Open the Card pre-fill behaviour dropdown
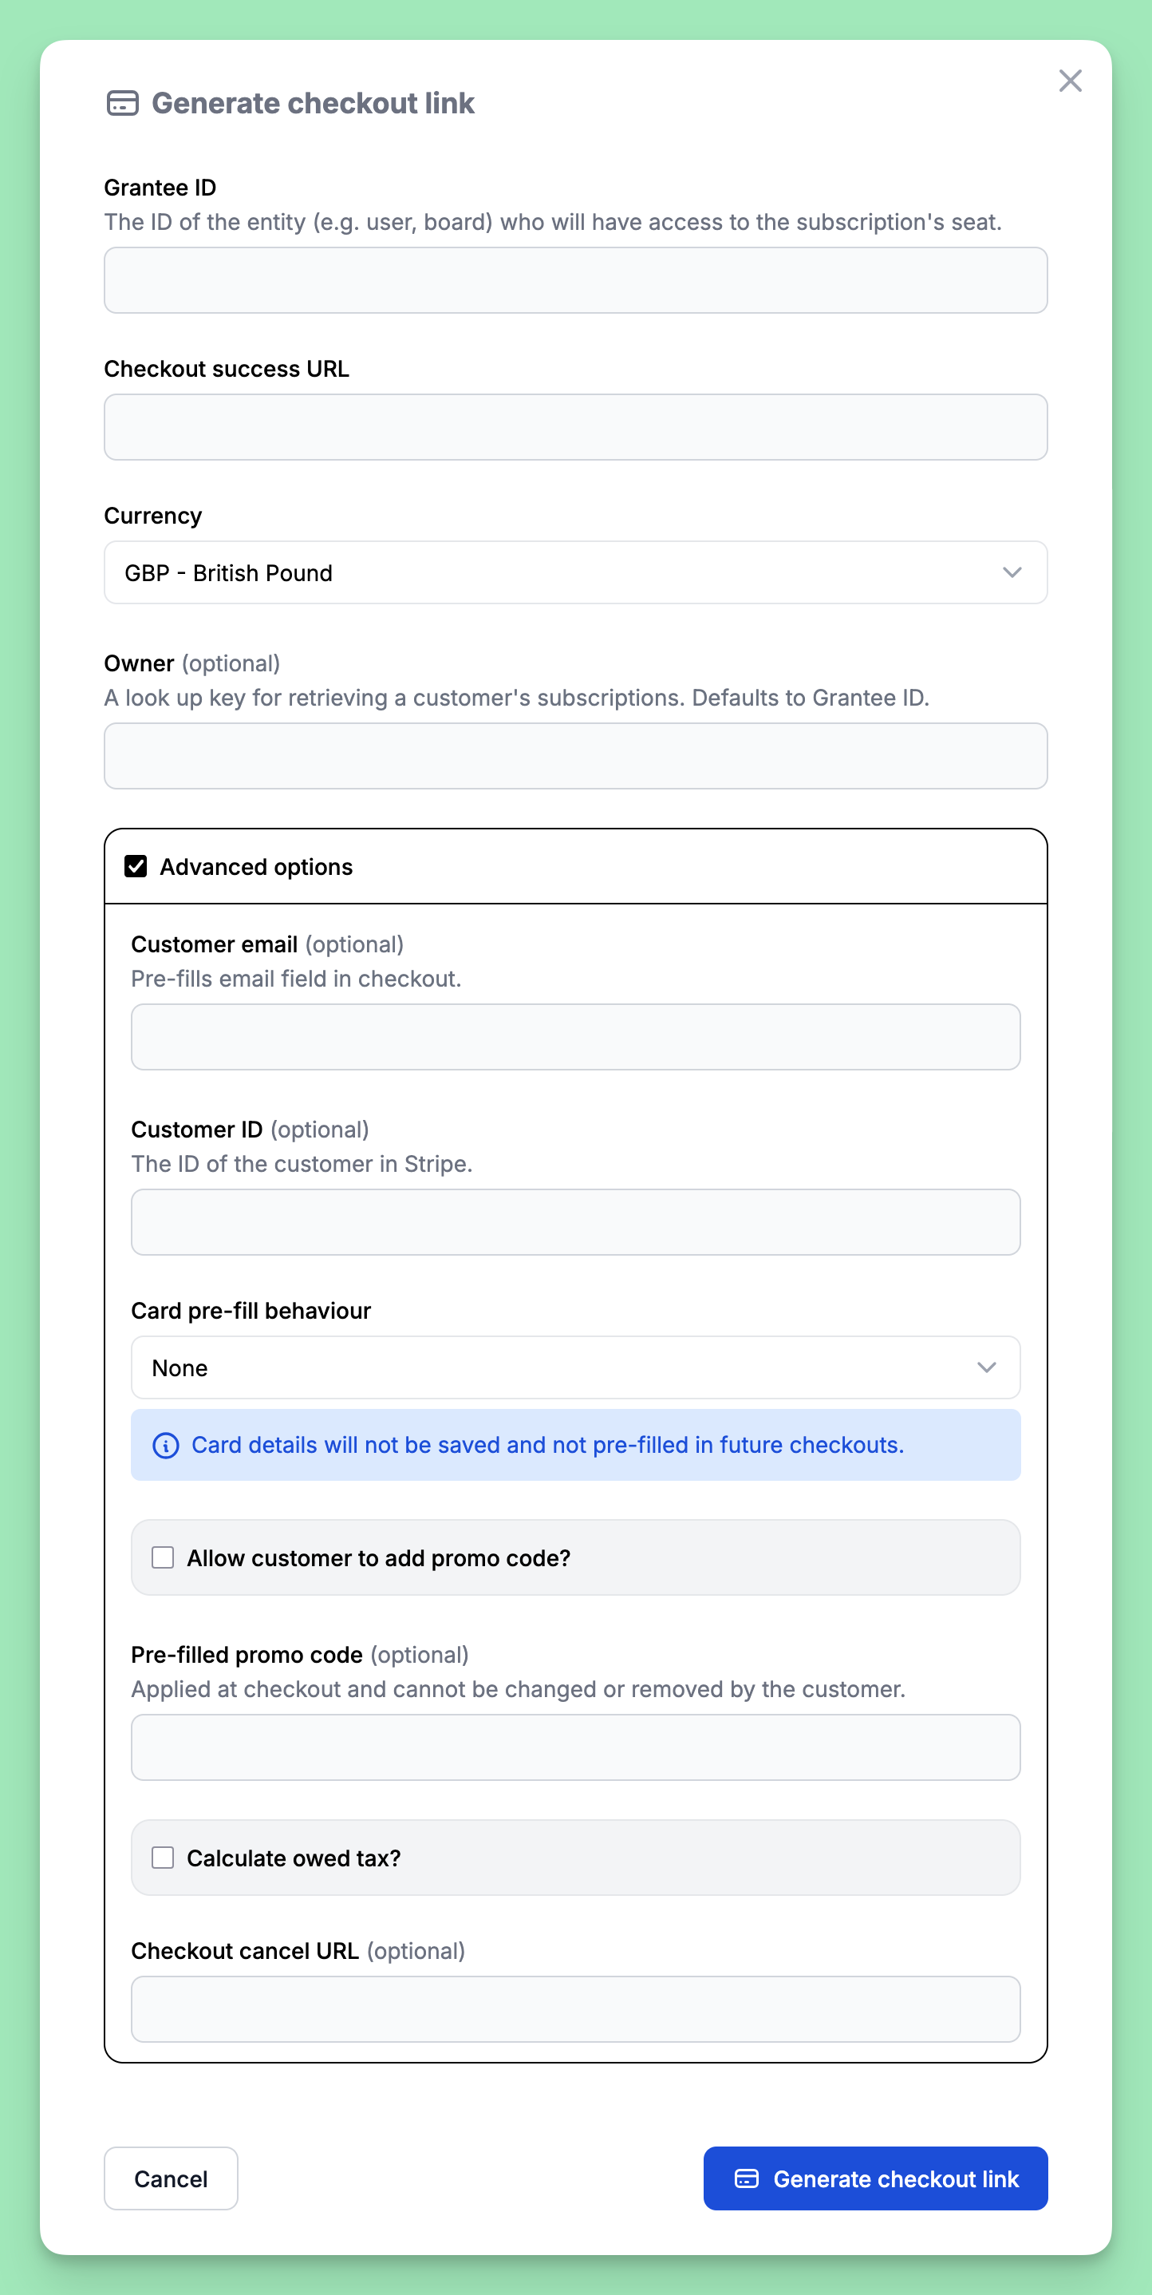1152x2295 pixels. click(575, 1367)
